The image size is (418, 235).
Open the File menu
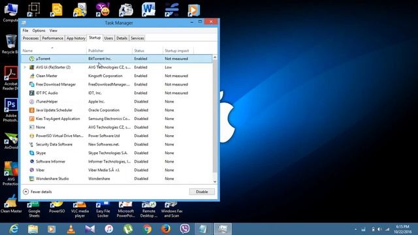pyautogui.click(x=25, y=31)
